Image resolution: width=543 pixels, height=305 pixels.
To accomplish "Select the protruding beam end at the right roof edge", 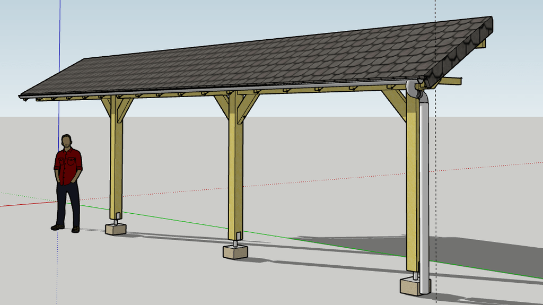I will 450,82.
